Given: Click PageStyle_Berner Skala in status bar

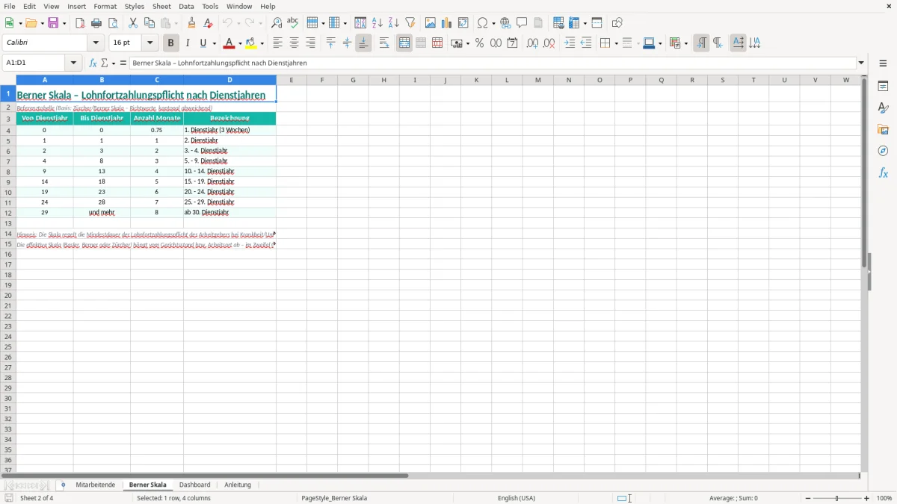Looking at the screenshot, I should [x=334, y=498].
